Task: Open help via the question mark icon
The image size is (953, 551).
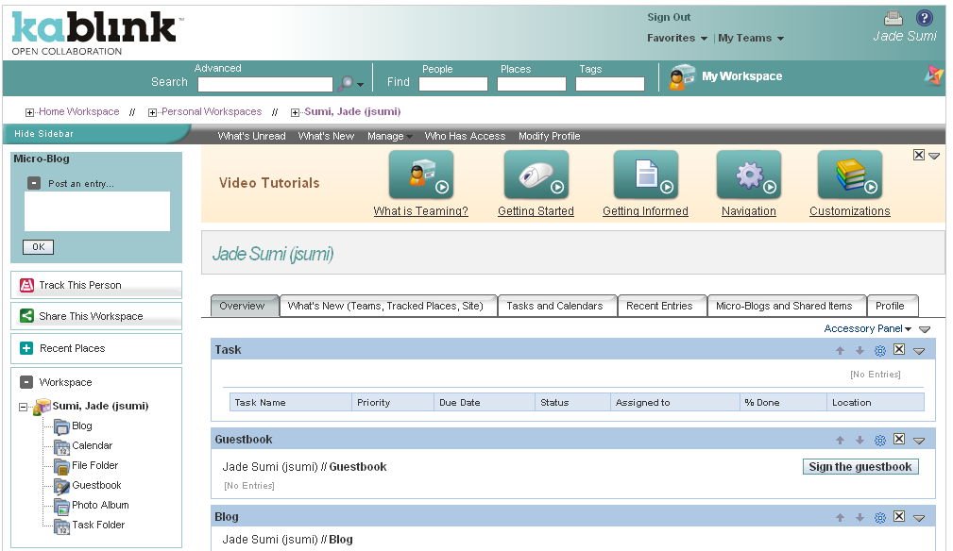Action: 922,16
